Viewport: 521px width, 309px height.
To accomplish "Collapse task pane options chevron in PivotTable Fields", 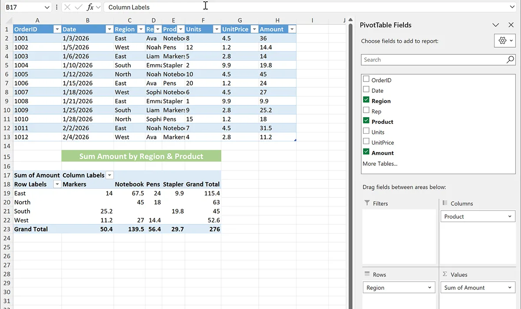I will (x=496, y=25).
